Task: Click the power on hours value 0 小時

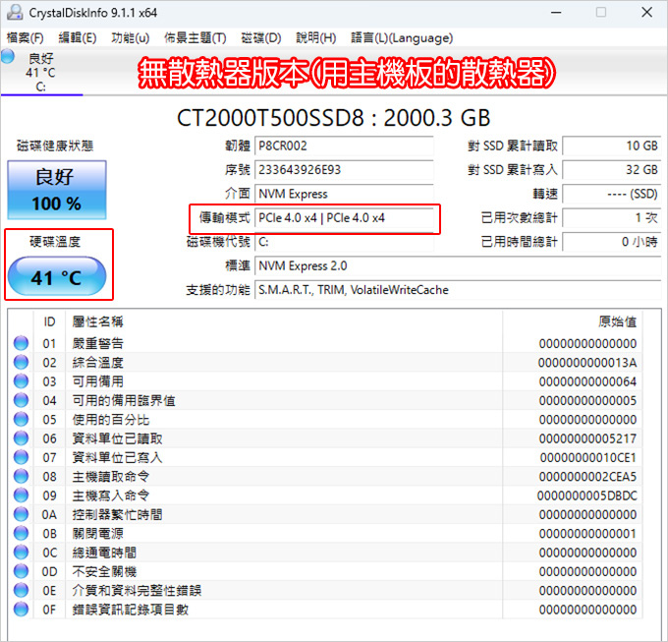Action: pyautogui.click(x=612, y=242)
